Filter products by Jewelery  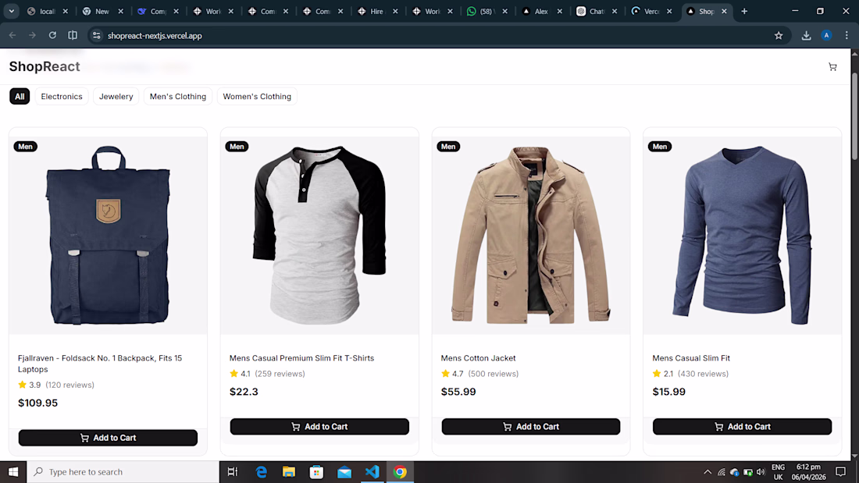tap(116, 97)
